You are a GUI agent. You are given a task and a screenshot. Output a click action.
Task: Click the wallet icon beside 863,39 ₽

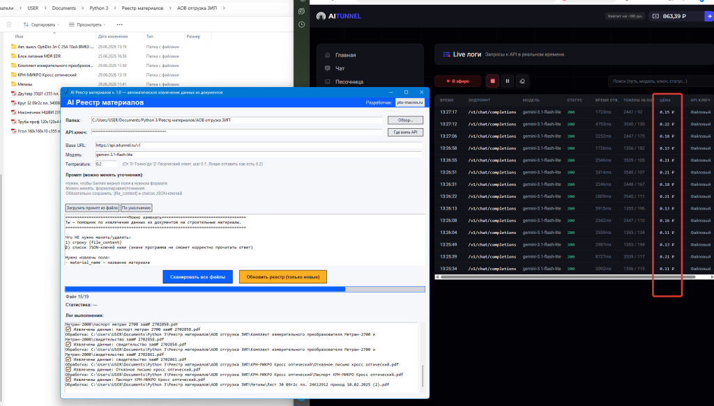655,16
